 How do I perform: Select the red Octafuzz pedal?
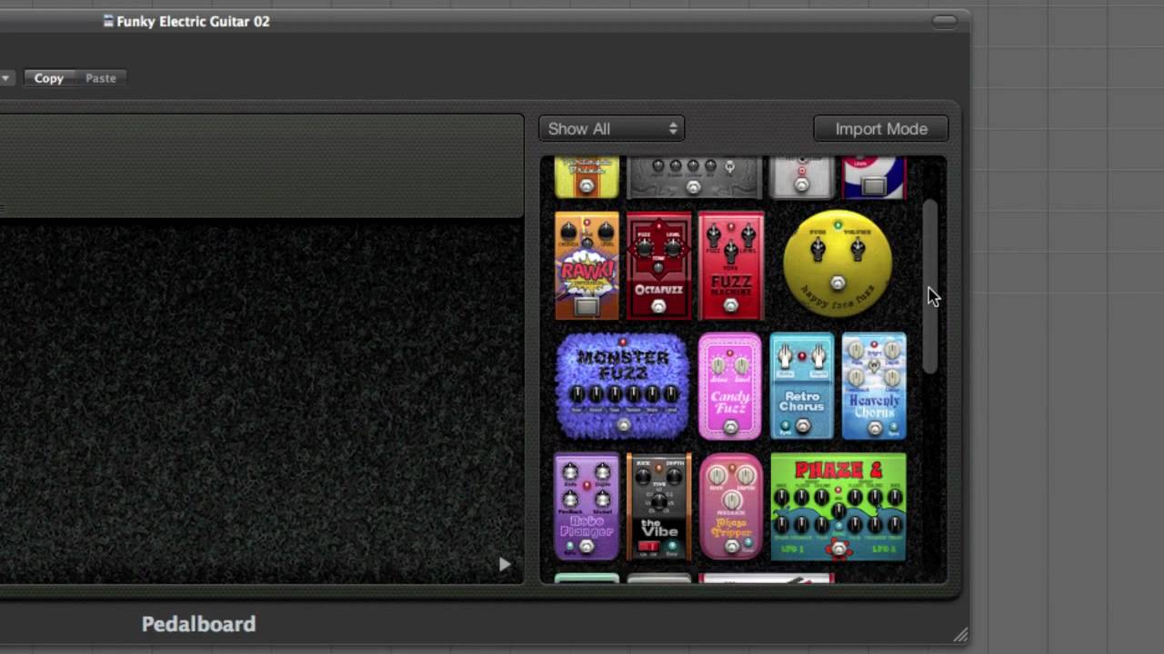pyautogui.click(x=658, y=265)
